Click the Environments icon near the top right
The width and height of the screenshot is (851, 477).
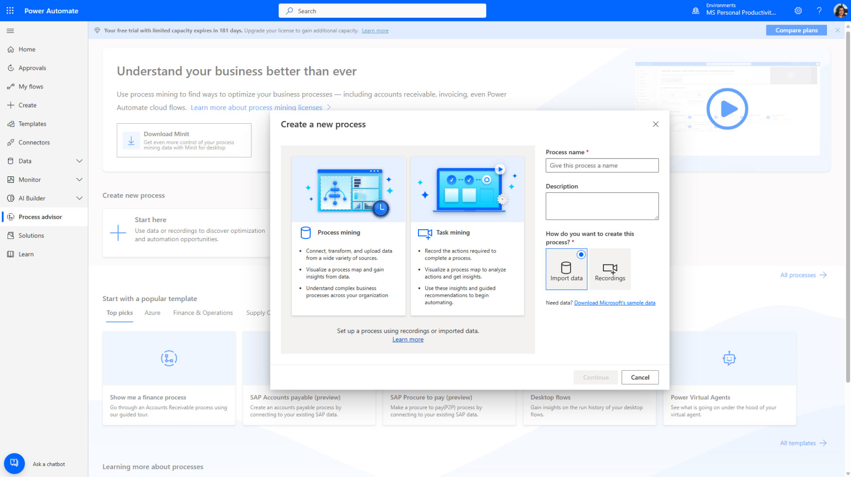pyautogui.click(x=696, y=10)
